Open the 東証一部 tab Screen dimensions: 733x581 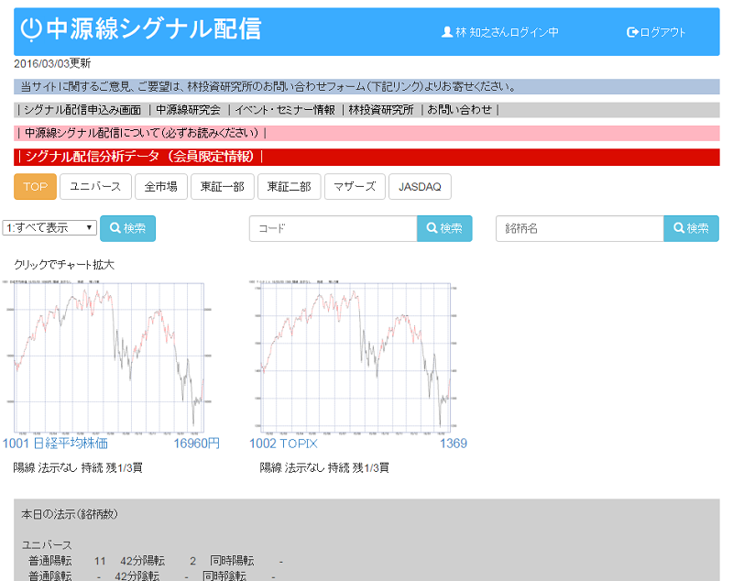pyautogui.click(x=222, y=187)
